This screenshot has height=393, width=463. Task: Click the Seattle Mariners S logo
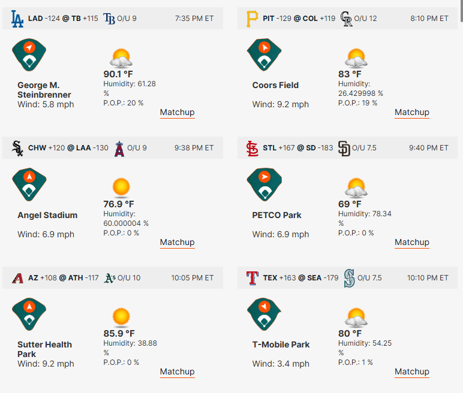pos(349,278)
